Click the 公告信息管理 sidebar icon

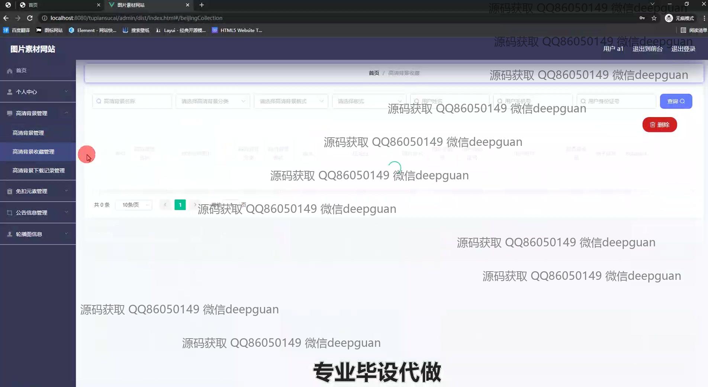pos(10,213)
